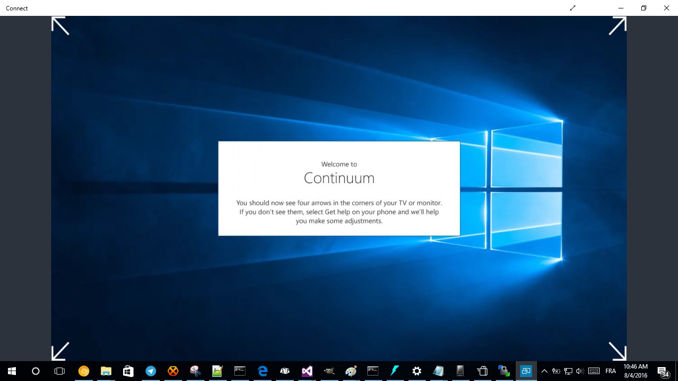This screenshot has width=678, height=381.
Task: Click the clock showing 10:46 AM
Action: pyautogui.click(x=635, y=371)
